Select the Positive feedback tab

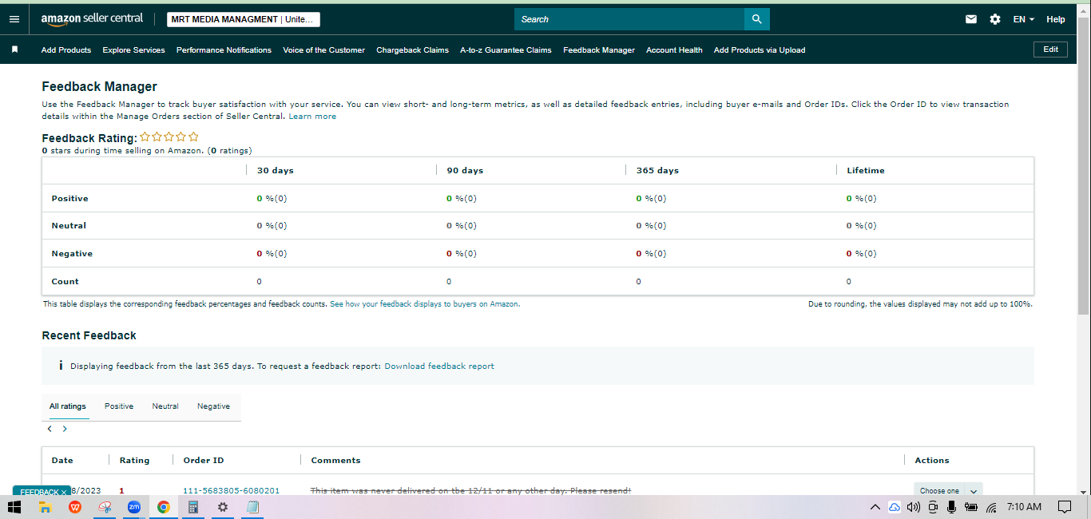click(x=119, y=406)
